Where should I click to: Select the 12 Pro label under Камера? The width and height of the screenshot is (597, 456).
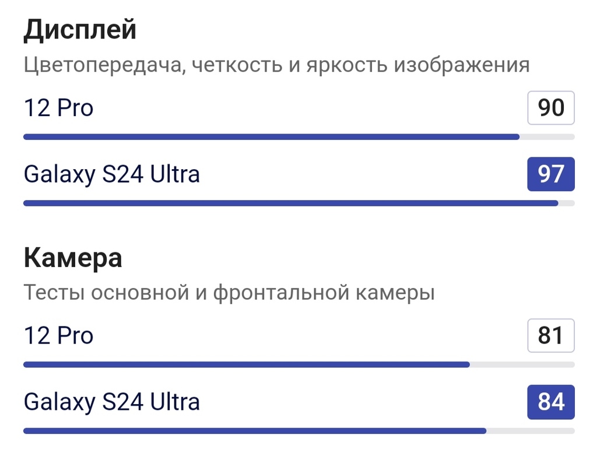58,336
